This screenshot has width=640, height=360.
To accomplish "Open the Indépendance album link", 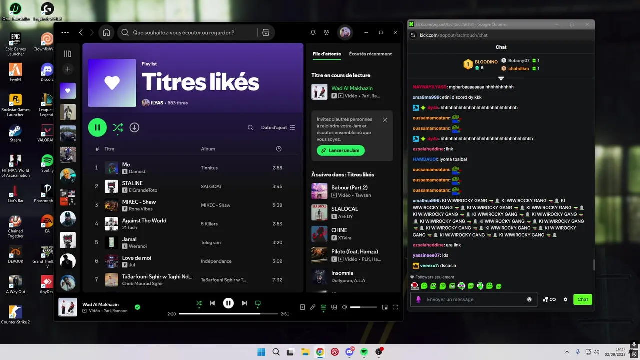I will click(216, 261).
